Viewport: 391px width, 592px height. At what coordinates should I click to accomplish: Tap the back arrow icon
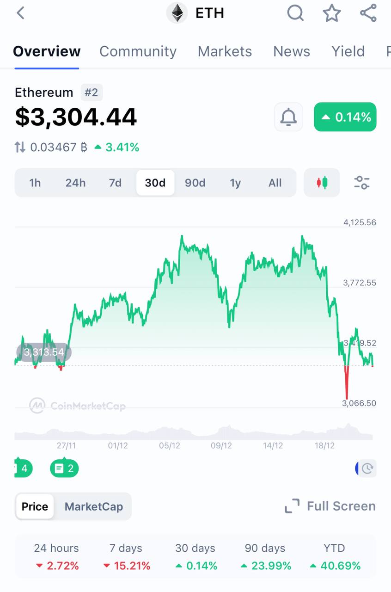tap(20, 13)
